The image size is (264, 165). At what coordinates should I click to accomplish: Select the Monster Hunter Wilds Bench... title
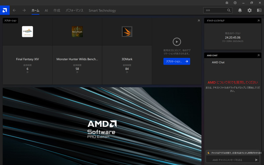tap(77, 59)
